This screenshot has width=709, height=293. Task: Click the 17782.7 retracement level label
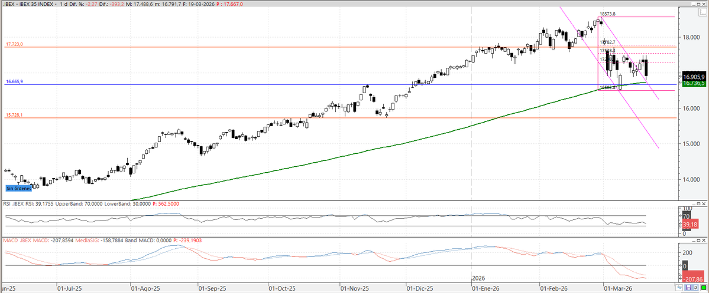608,42
